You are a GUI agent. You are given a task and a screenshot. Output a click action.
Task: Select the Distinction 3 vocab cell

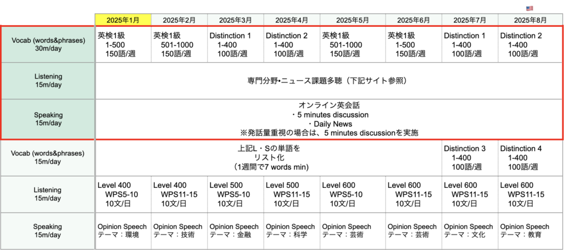pyautogui.click(x=469, y=158)
